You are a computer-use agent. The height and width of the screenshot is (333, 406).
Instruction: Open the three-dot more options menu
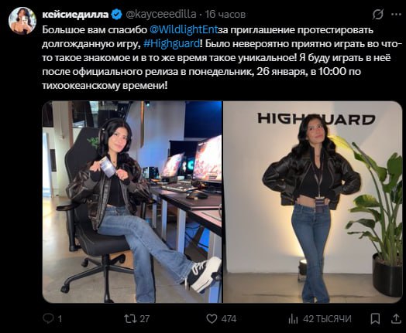pyautogui.click(x=396, y=15)
